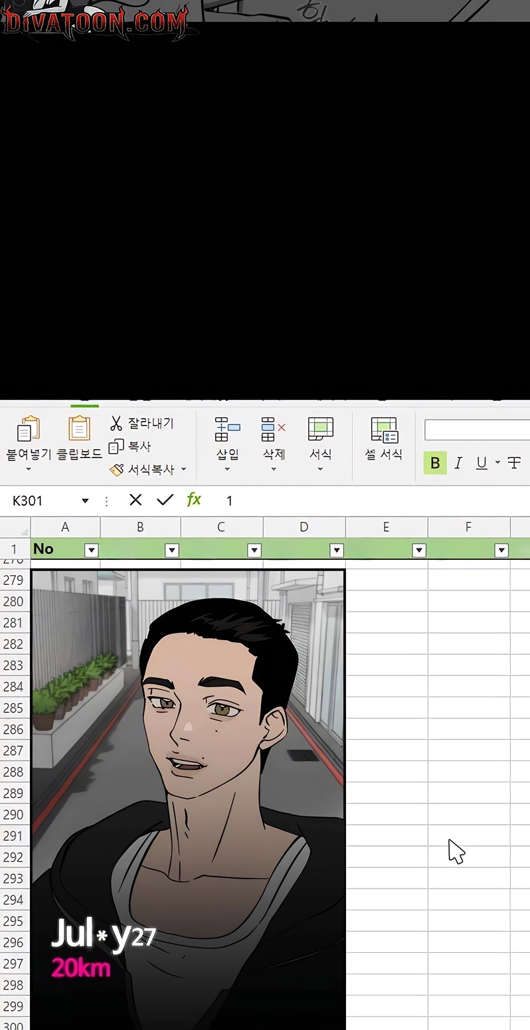Click the Copy (복사) icon

coord(116,446)
